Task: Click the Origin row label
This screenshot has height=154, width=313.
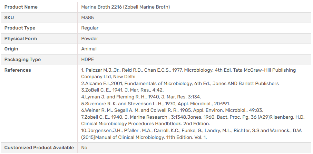Action: point(11,49)
